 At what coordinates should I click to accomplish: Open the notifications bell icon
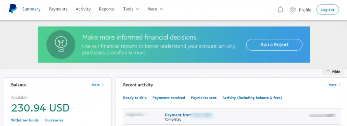(280, 10)
